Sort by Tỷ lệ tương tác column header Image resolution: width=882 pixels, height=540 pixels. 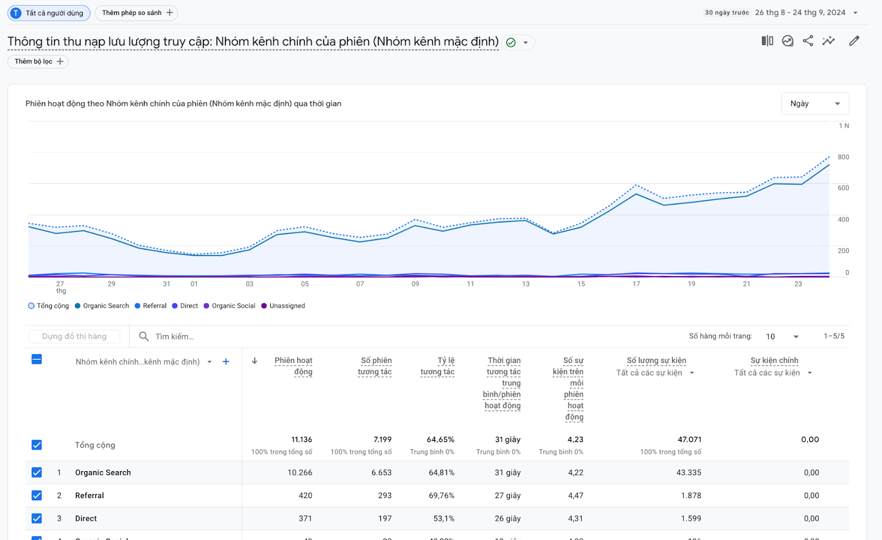[x=437, y=366]
